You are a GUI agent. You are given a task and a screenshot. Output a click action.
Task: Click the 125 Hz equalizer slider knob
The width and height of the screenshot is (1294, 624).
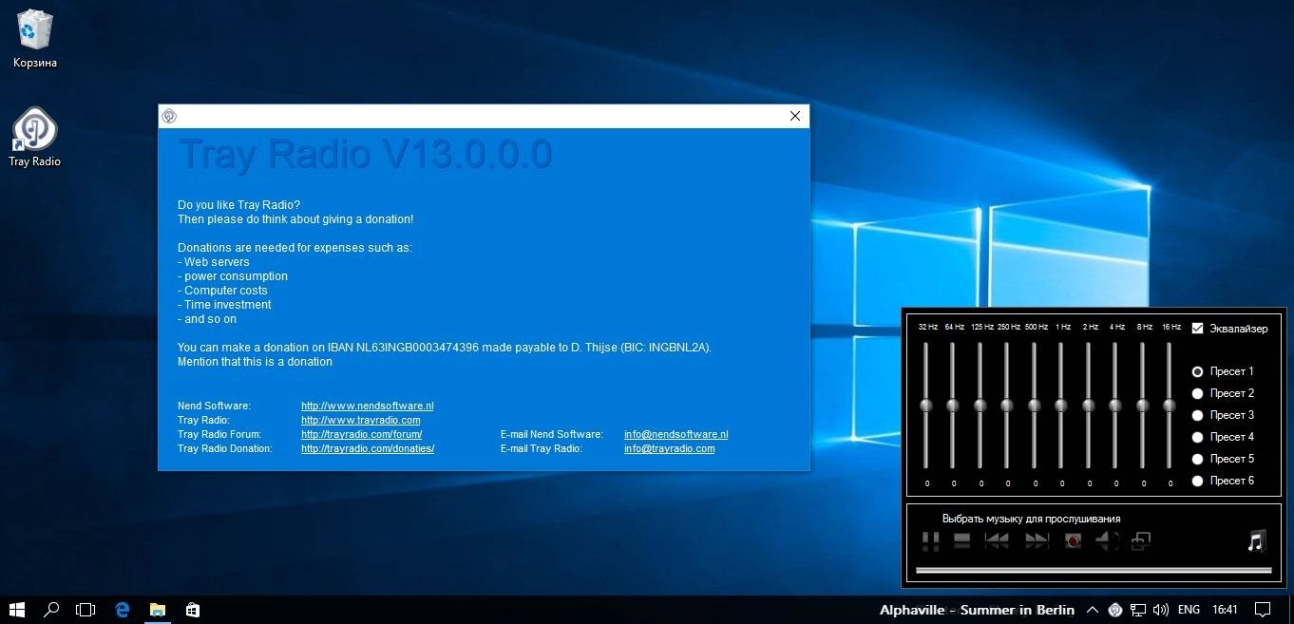pyautogui.click(x=980, y=406)
